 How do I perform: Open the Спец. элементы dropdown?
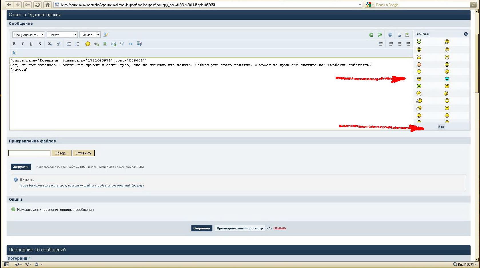pos(28,35)
